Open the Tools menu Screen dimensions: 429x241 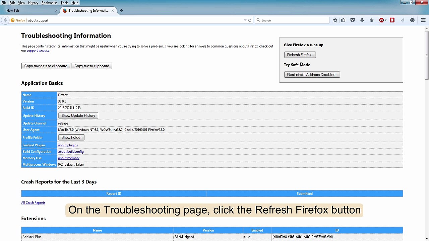coord(64,3)
